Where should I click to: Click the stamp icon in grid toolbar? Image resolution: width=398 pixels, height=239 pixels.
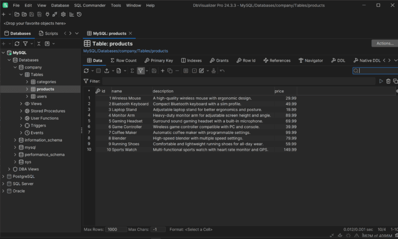pyautogui.click(x=214, y=71)
